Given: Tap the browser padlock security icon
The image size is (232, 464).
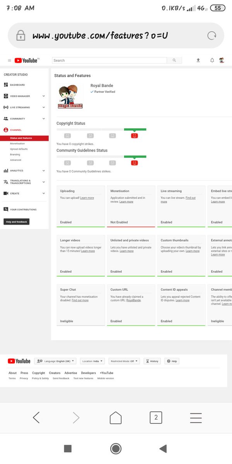Looking at the screenshot, I should [20, 36].
